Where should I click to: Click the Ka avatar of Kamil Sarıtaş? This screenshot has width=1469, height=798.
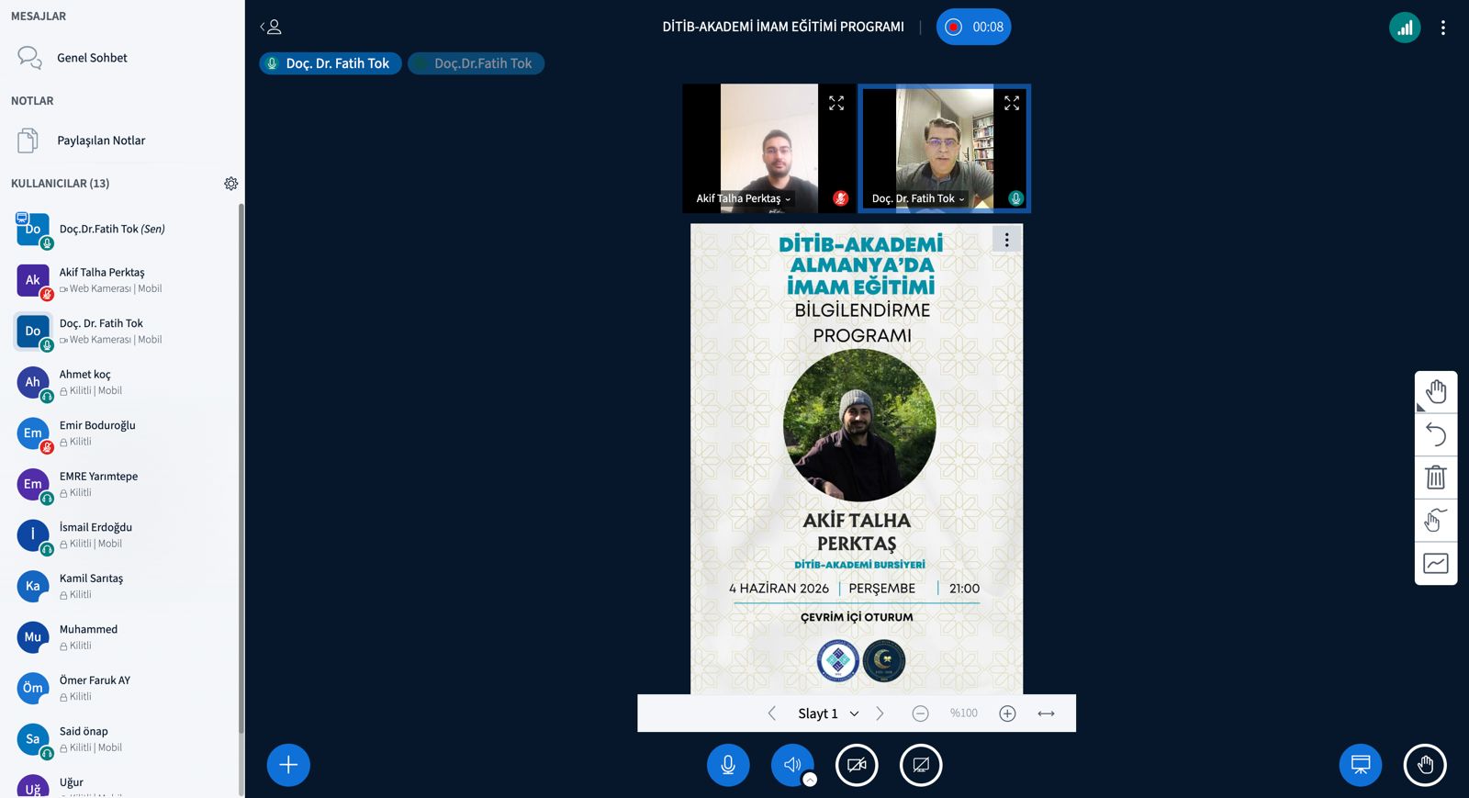click(33, 586)
